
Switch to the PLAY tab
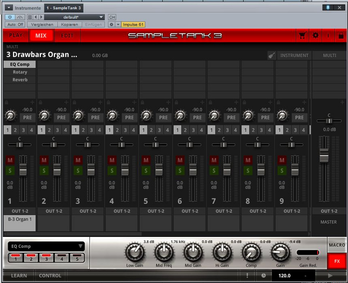point(16,36)
